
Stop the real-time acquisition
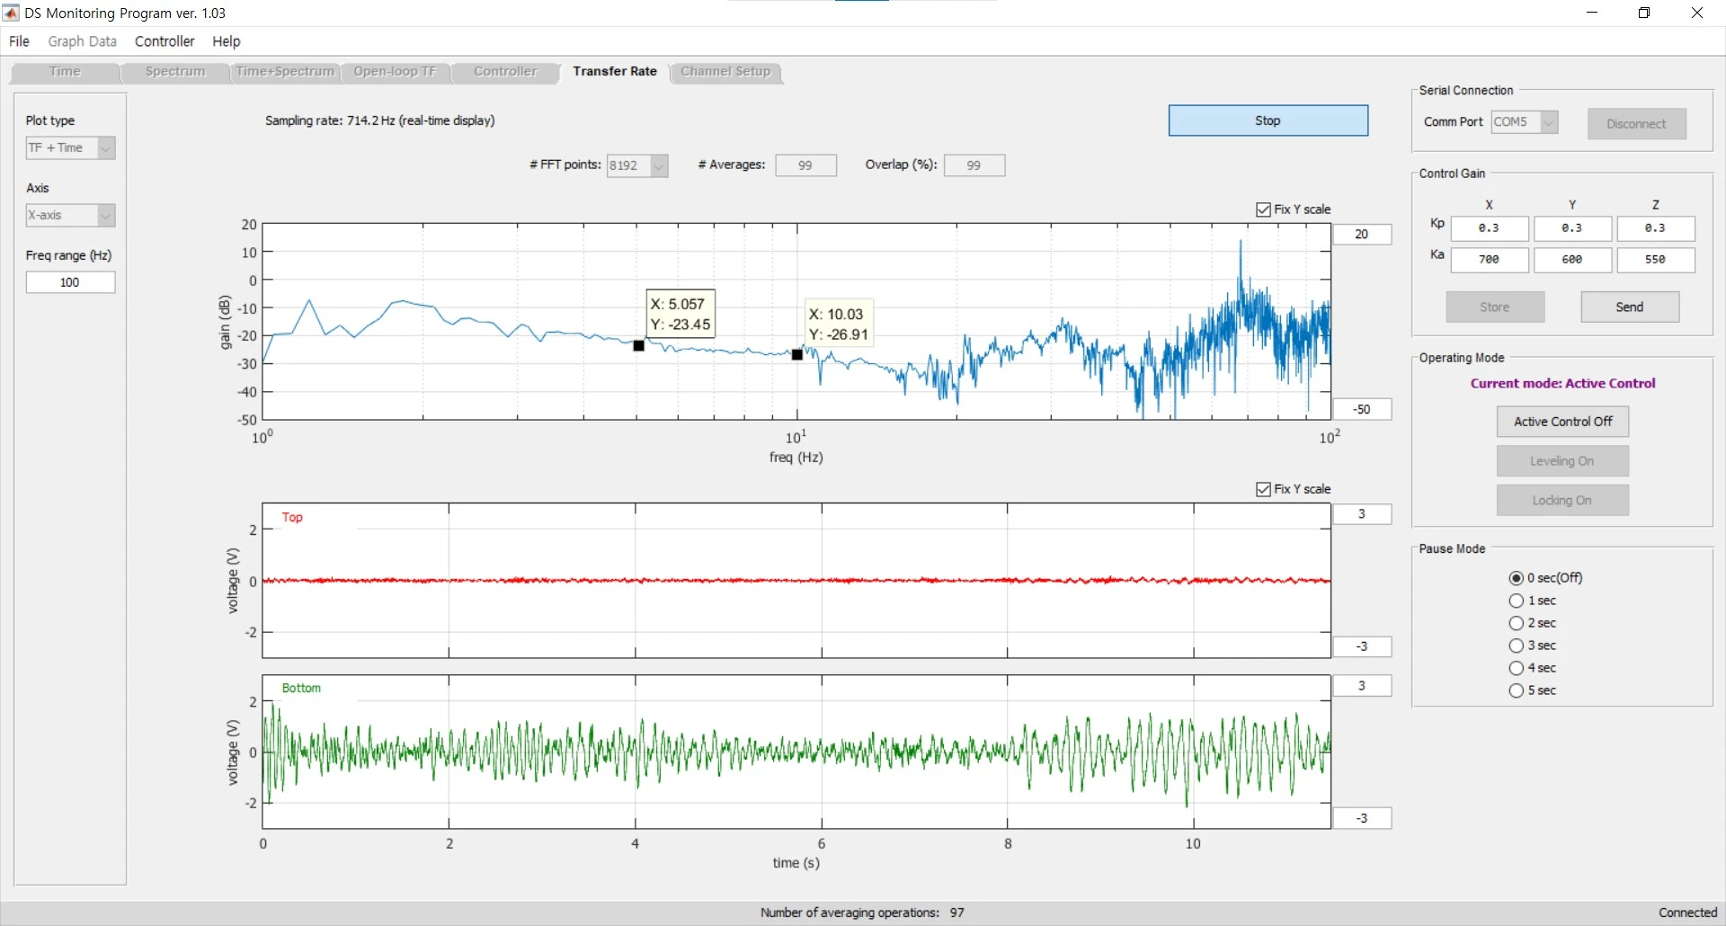click(x=1268, y=120)
